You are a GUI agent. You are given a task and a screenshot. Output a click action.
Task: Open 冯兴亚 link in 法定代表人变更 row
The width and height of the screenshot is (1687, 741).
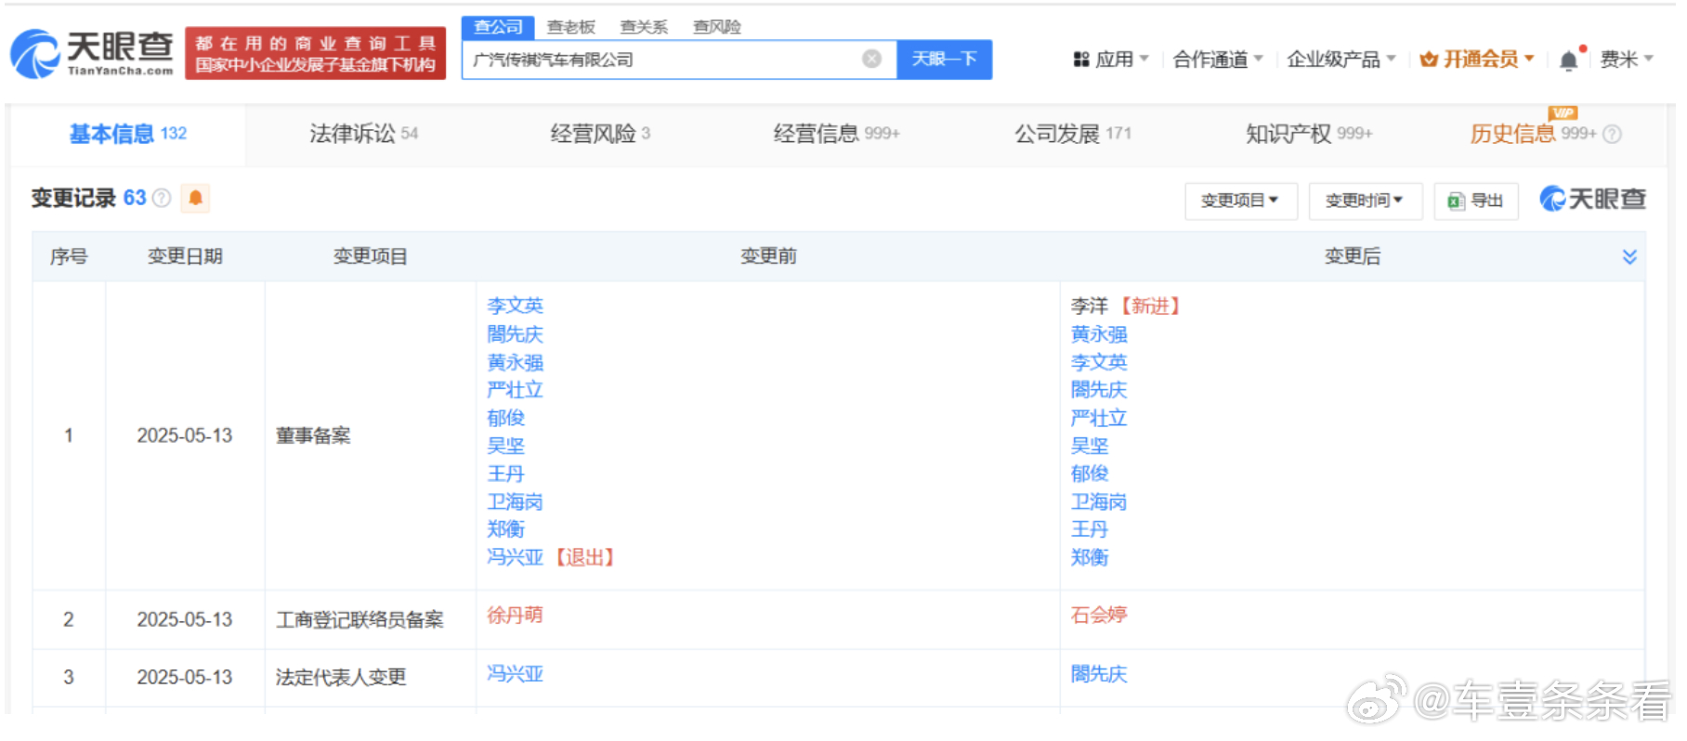tap(515, 673)
